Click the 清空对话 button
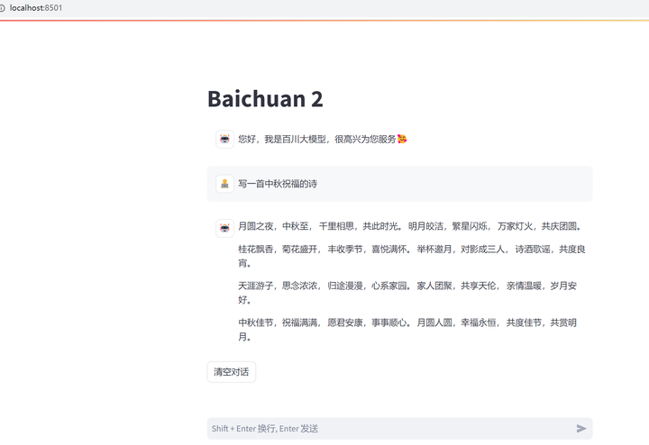Image resolution: width=649 pixels, height=445 pixels. [232, 372]
